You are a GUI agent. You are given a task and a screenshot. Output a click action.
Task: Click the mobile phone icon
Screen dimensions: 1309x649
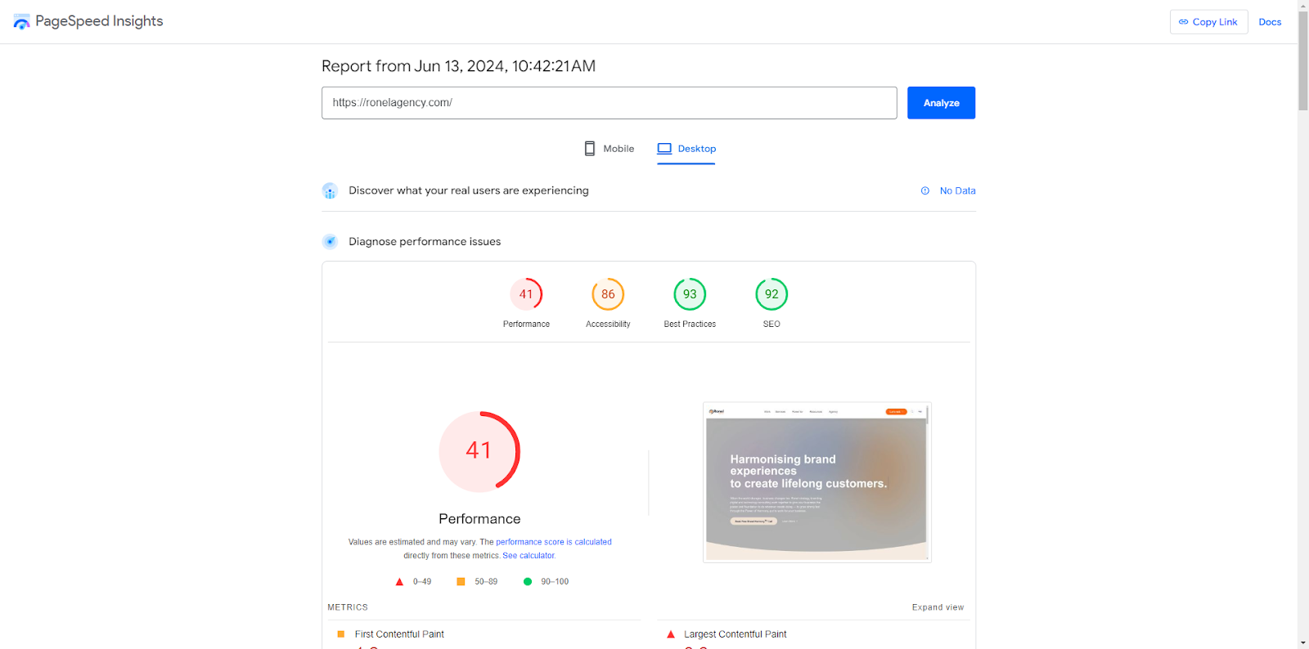coord(590,149)
